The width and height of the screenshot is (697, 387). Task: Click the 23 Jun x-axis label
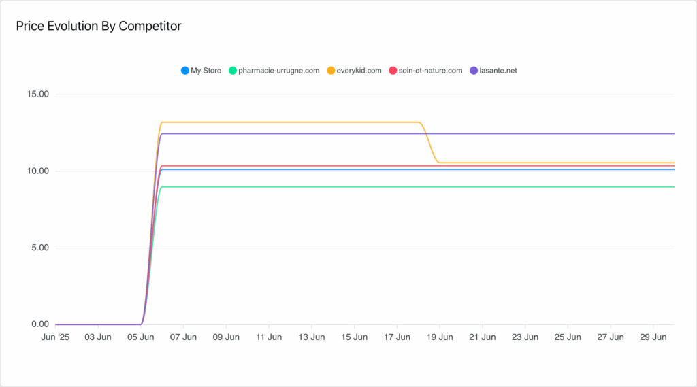click(525, 337)
